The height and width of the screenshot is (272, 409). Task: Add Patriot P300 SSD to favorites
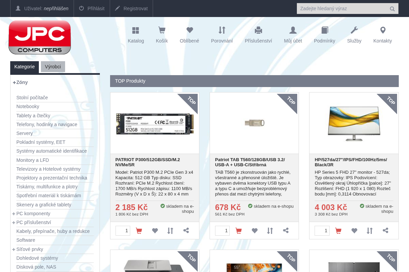[155, 231]
